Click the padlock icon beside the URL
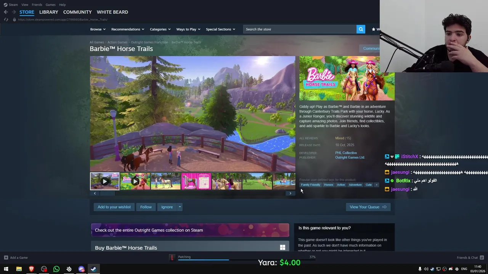 pos(14,19)
